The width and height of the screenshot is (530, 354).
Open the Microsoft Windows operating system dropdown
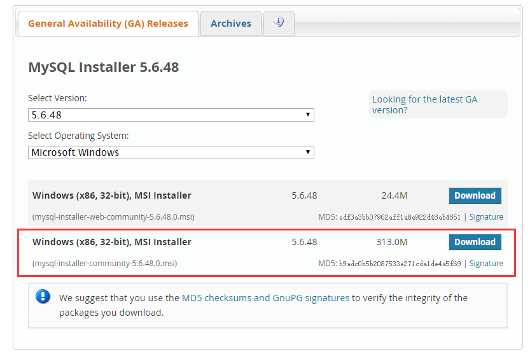pos(171,152)
